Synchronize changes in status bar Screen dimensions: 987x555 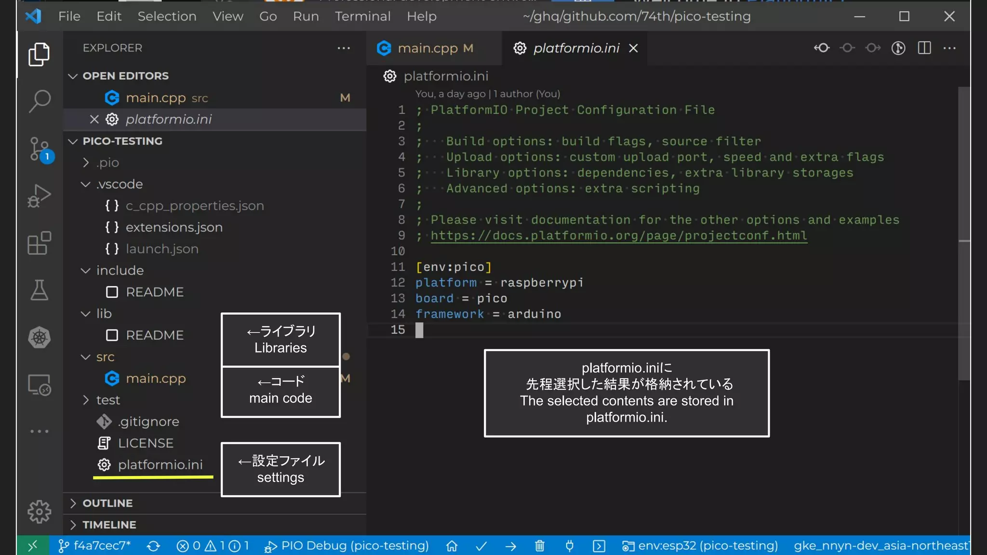pyautogui.click(x=153, y=546)
